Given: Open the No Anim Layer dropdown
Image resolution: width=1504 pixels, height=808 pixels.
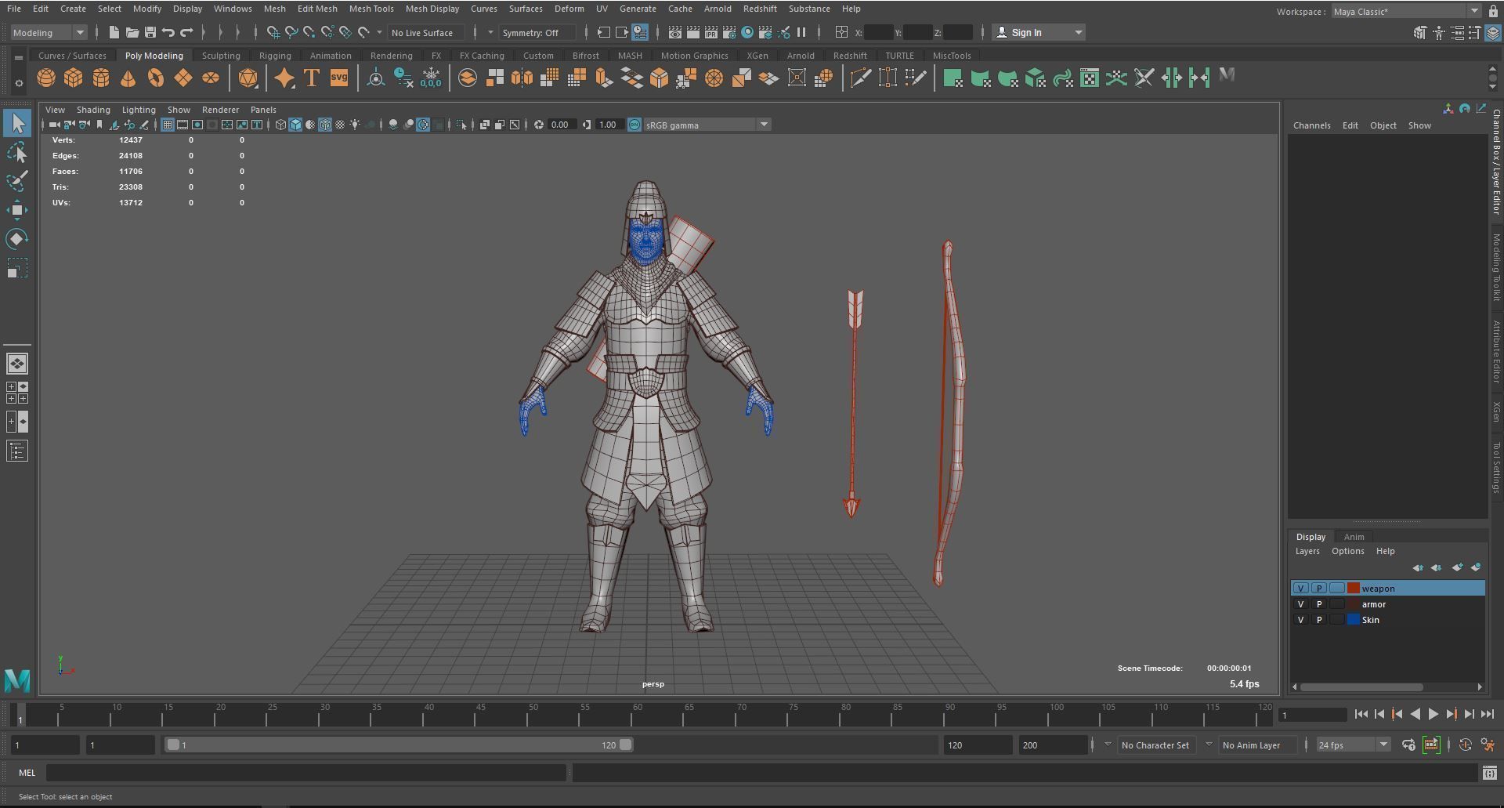Looking at the screenshot, I should pyautogui.click(x=1257, y=745).
